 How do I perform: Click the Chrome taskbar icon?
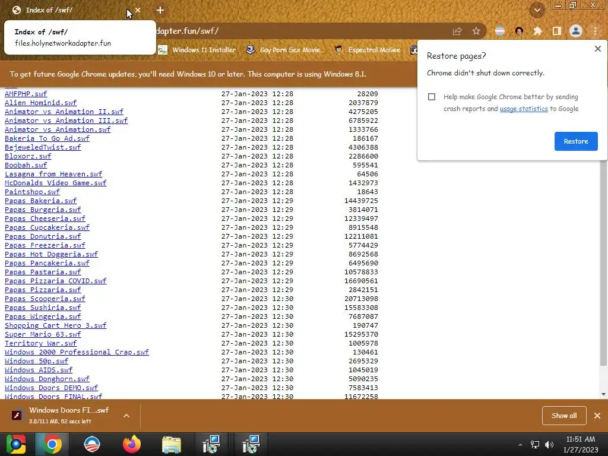pyautogui.click(x=52, y=444)
